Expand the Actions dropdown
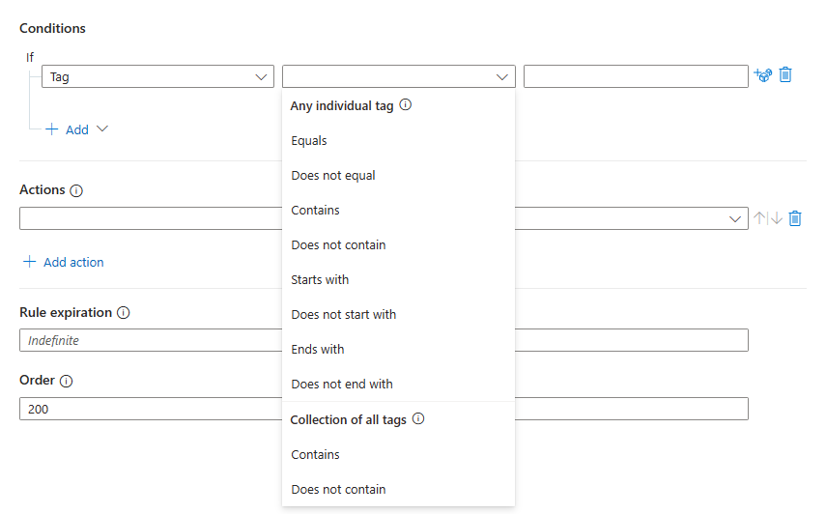This screenshot has width=826, height=514. pos(736,219)
